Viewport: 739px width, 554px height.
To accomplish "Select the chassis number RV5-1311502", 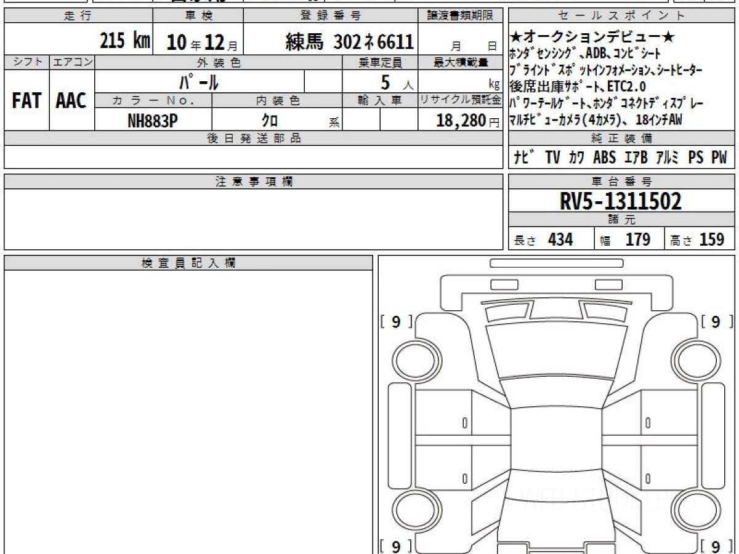I will pos(621,201).
